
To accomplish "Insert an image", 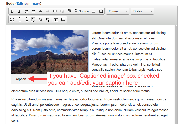I will click(x=63, y=20).
